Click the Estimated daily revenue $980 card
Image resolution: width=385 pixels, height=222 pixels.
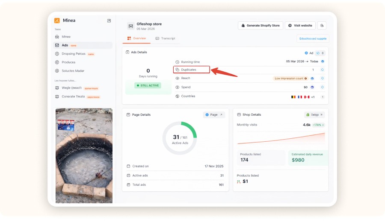308,158
